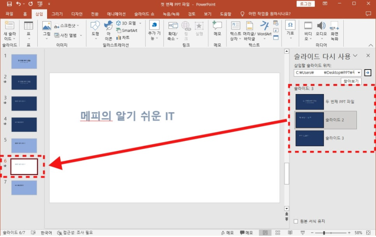
Task: Collapse the ribbon
Action: coord(371,45)
